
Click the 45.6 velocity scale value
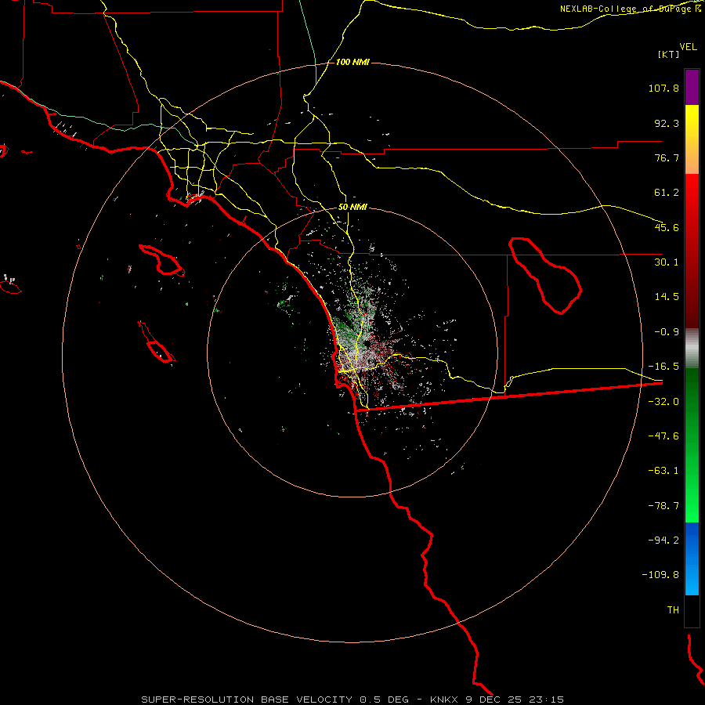(667, 227)
